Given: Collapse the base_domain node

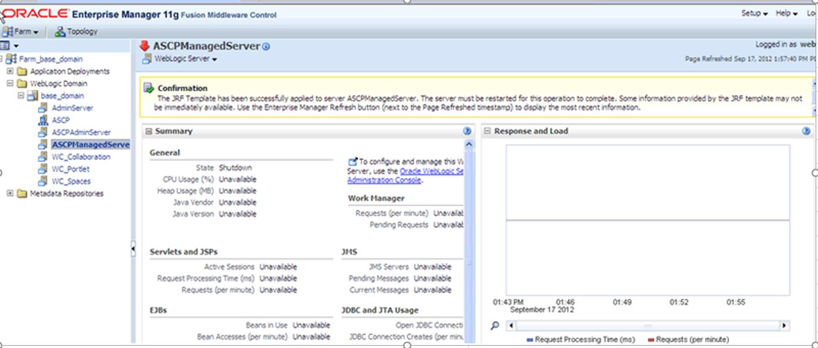Looking at the screenshot, I should tap(21, 95).
